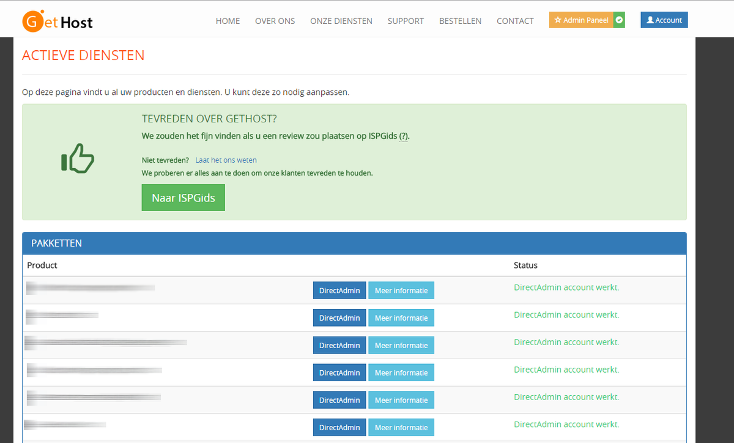Click the star icon on Admin Paneel
The width and height of the screenshot is (734, 443).
pos(558,20)
